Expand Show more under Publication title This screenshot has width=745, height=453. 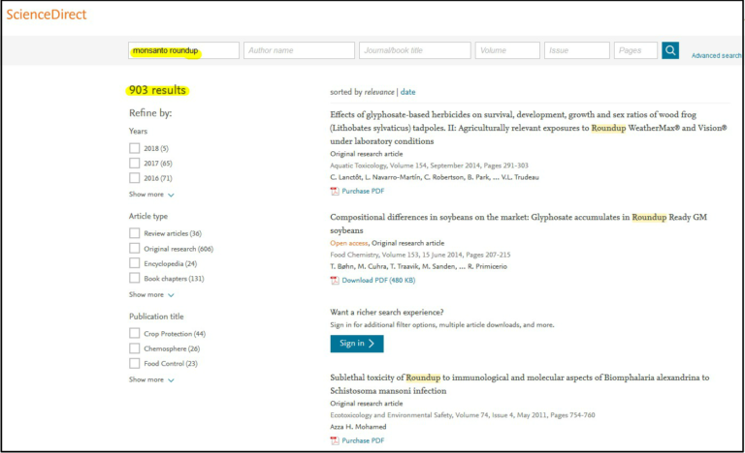pos(151,379)
